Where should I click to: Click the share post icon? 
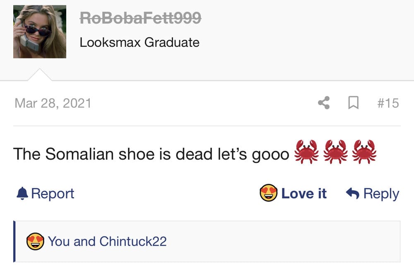pyautogui.click(x=324, y=103)
